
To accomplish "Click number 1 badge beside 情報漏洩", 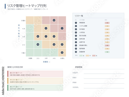I will [x=76, y=23].
